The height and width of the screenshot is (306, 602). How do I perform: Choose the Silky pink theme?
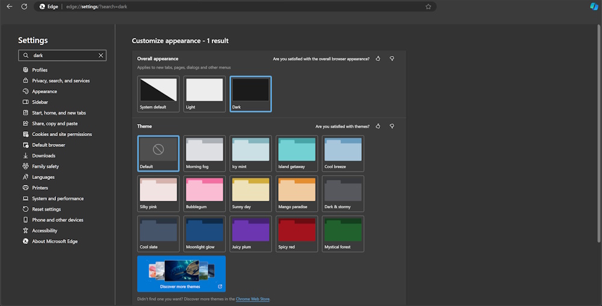click(158, 194)
